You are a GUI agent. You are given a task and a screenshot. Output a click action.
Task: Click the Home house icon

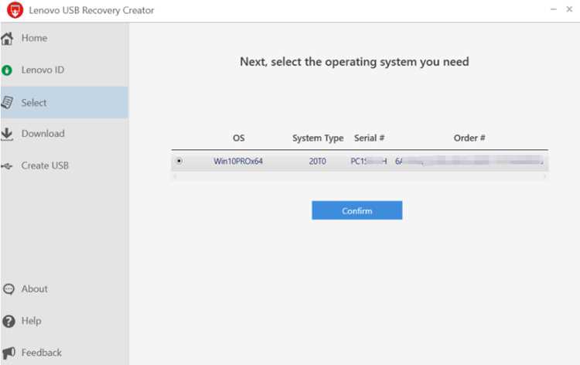pos(7,39)
